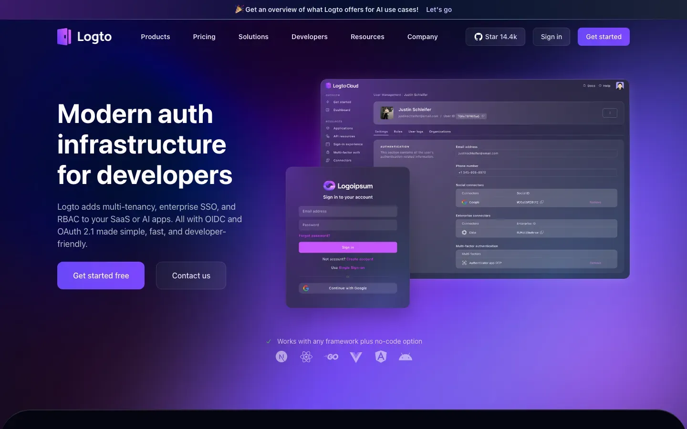Click the Phone number field in the preview

coord(536,173)
